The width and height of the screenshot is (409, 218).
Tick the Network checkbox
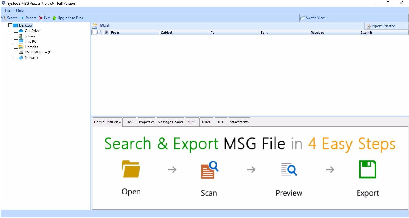coord(16,58)
